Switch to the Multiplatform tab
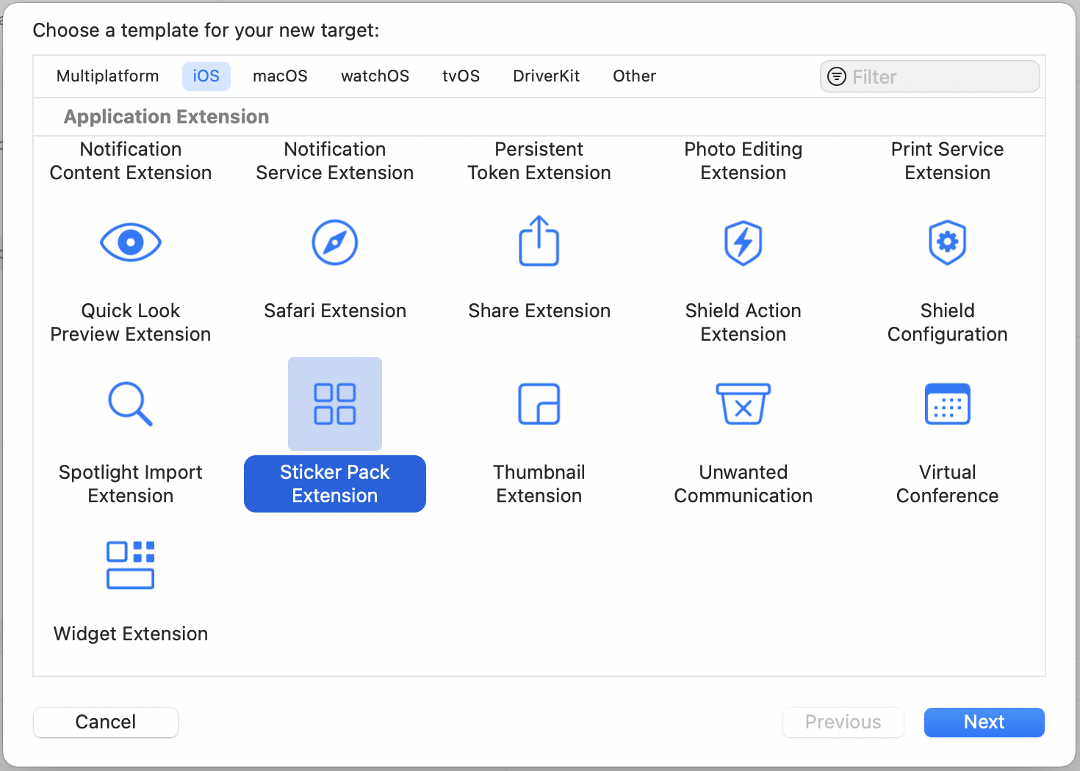This screenshot has height=771, width=1080. (x=107, y=76)
